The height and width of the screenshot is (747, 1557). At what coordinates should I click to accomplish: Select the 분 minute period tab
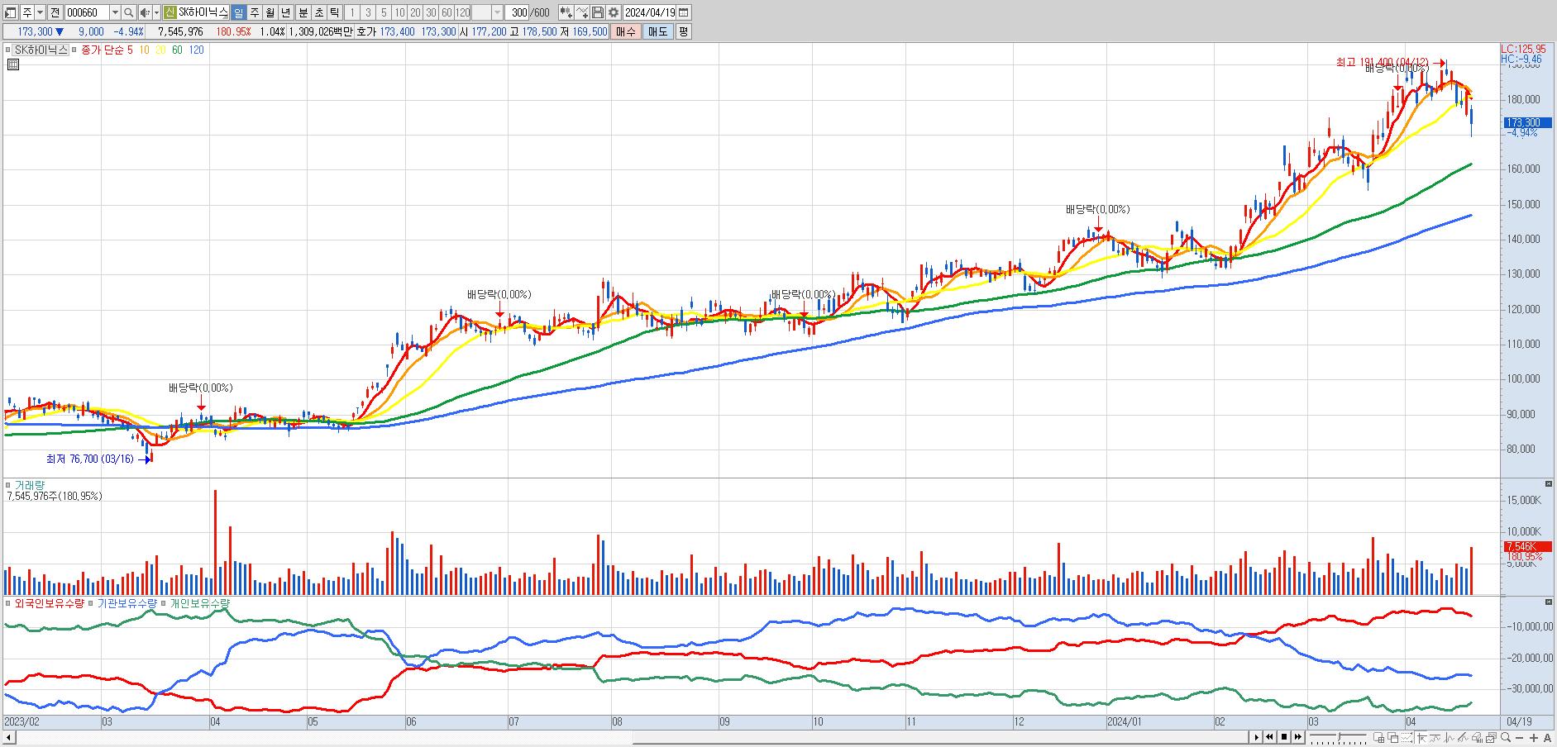pos(303,12)
